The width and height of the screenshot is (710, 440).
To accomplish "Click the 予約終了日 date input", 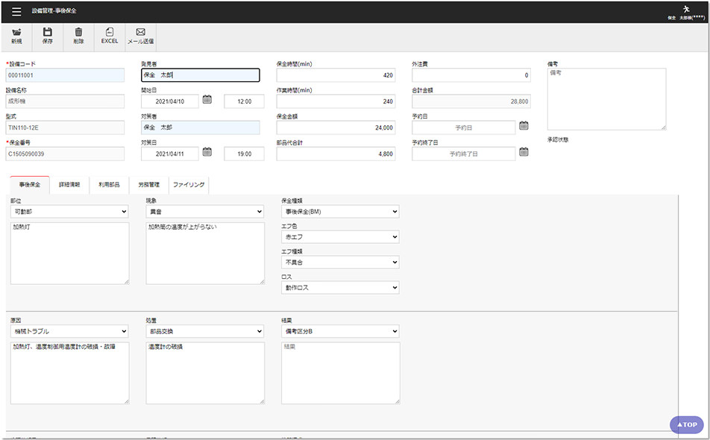I will [464, 154].
